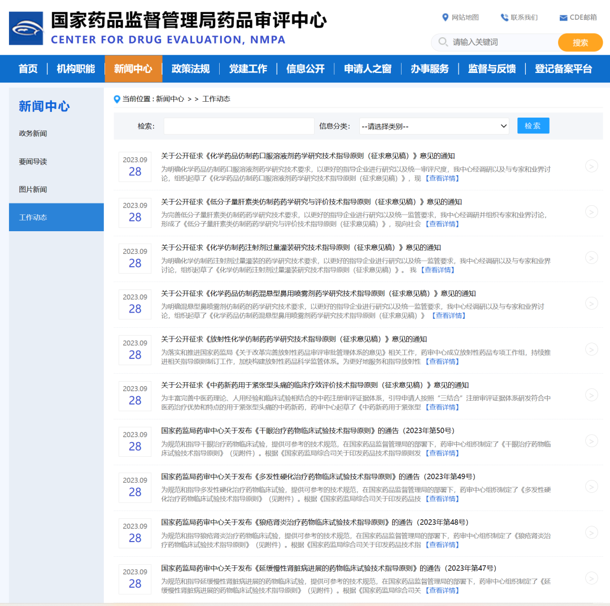The width and height of the screenshot is (610, 606).
Task: Click CDE邮箱 text link
Action: [x=583, y=18]
